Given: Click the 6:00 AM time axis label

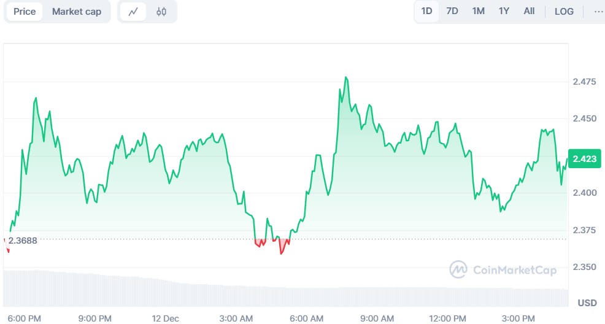Looking at the screenshot, I should (306, 318).
